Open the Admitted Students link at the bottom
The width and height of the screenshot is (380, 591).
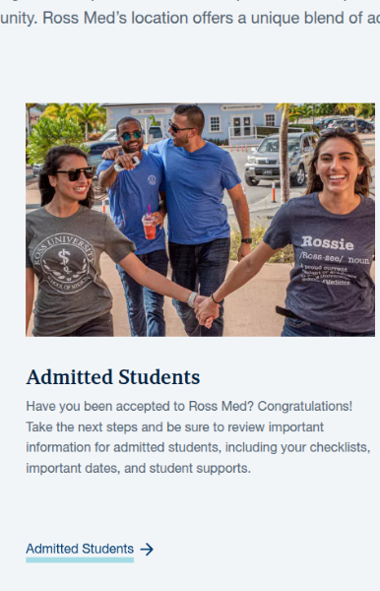coord(80,549)
